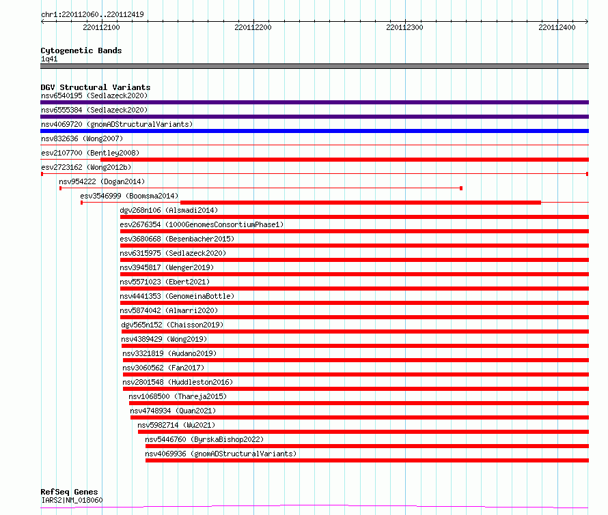Open variant nsv5446760 (ByrskaBishop2022)
This screenshot has height=515, width=608.
tap(204, 439)
